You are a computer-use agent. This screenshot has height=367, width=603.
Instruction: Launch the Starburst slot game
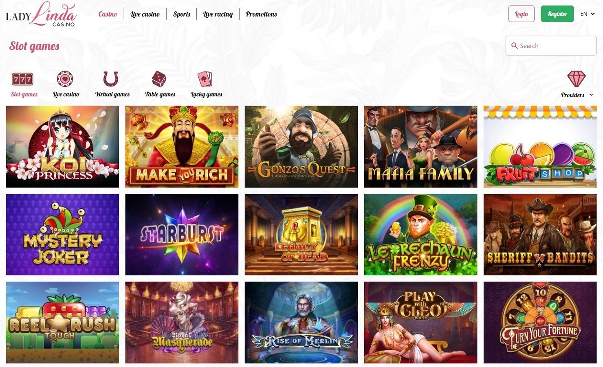coord(182,234)
